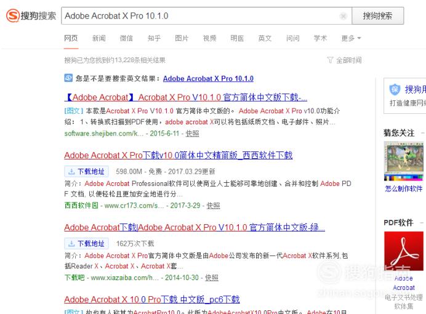Switch to the 图片 tab

[182, 38]
